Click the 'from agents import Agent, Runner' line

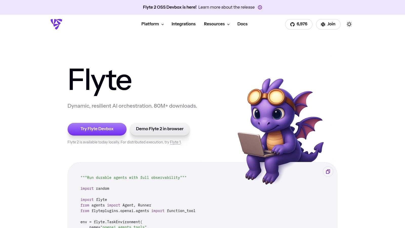tap(116, 205)
